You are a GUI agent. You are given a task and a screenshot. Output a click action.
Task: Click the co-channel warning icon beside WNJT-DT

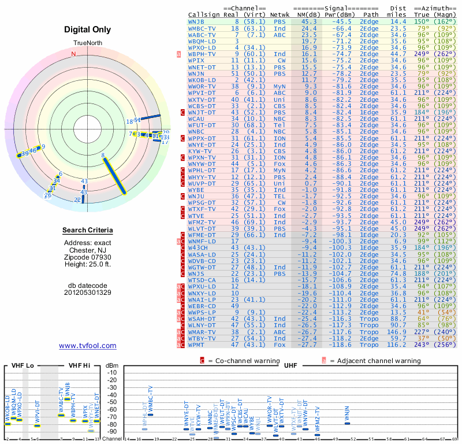183,112
